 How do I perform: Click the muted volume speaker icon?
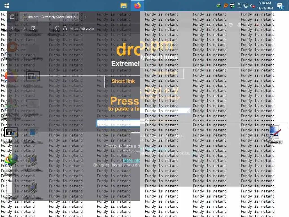point(252,6)
